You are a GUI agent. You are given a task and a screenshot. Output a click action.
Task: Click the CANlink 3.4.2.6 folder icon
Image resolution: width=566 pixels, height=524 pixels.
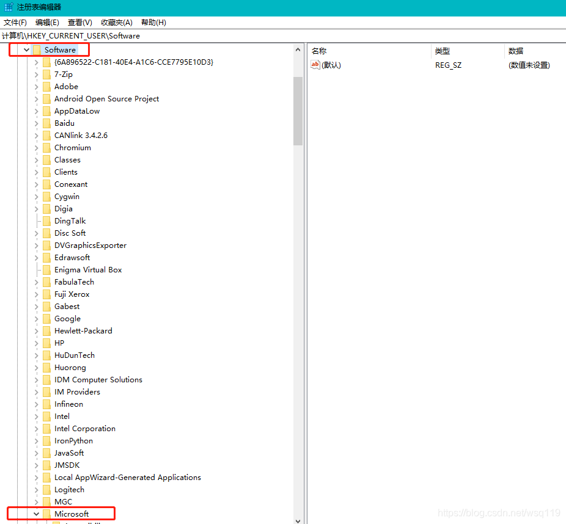click(x=46, y=136)
